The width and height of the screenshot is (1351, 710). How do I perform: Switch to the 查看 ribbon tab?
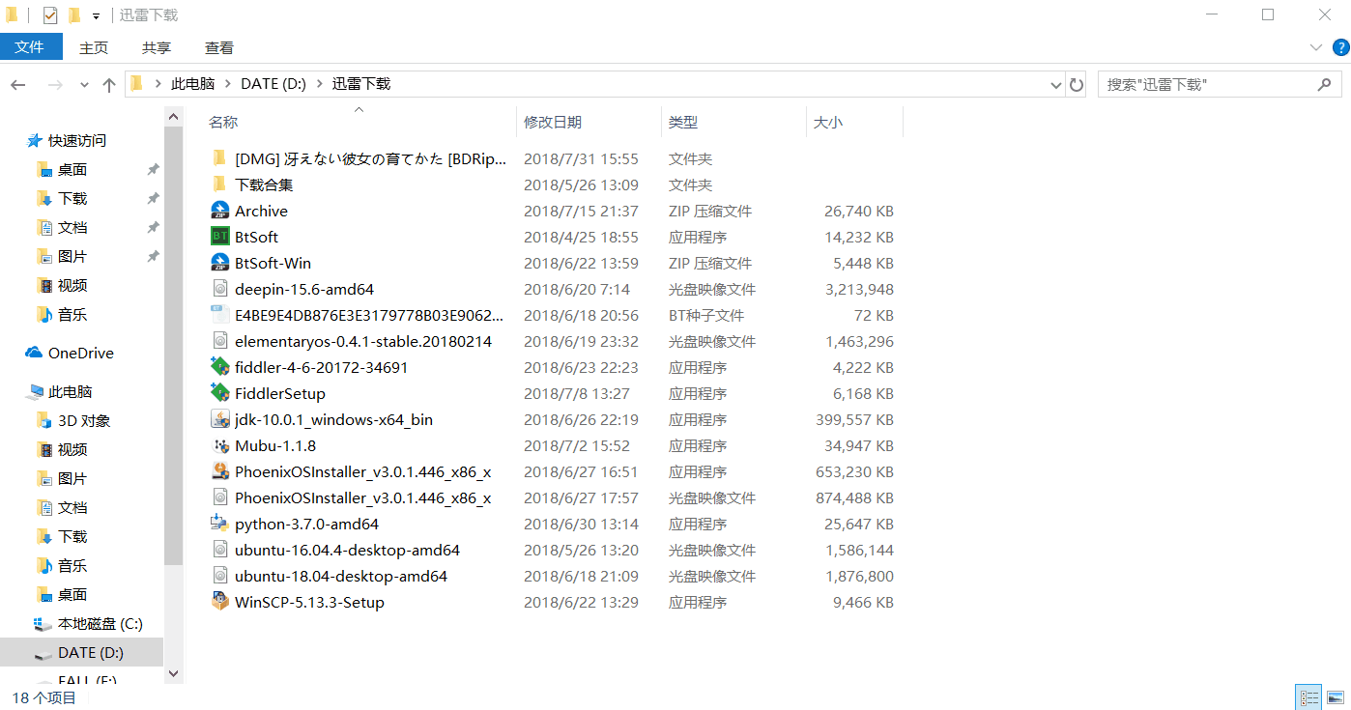point(219,47)
